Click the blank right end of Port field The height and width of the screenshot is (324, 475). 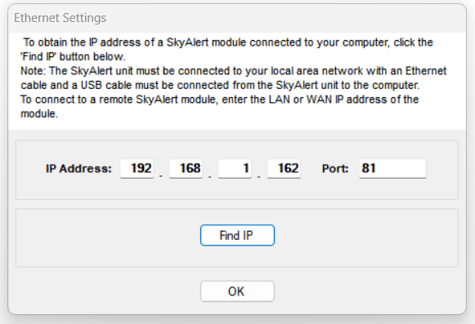click(406, 168)
